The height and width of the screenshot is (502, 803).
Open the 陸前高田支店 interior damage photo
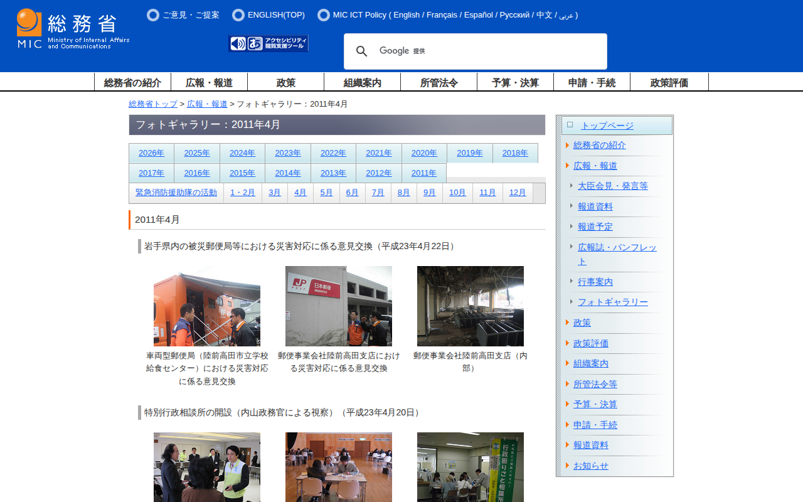click(x=471, y=306)
